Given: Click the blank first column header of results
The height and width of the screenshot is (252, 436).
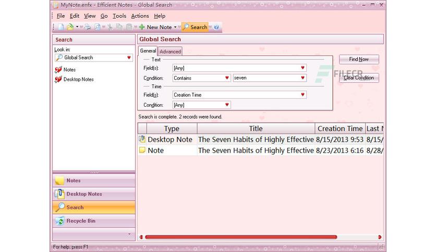Looking at the screenshot, I should pos(142,129).
